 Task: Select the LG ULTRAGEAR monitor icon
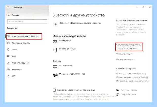click(55, 67)
